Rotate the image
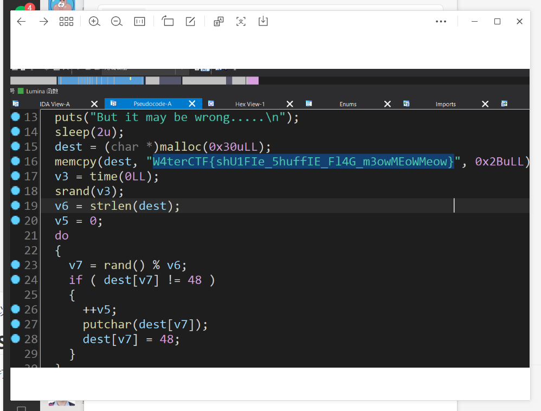 (x=168, y=22)
